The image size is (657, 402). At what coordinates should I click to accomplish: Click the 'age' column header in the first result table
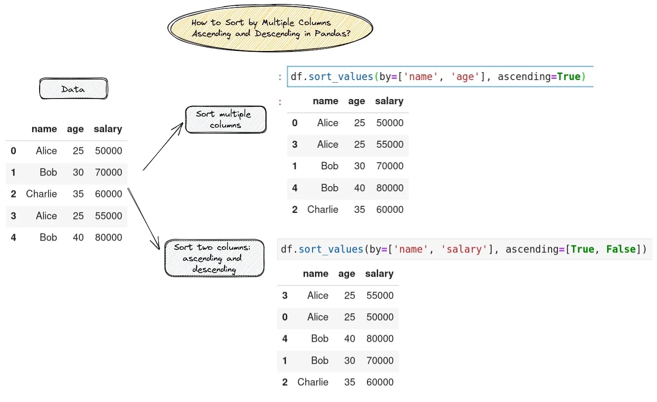click(x=356, y=101)
